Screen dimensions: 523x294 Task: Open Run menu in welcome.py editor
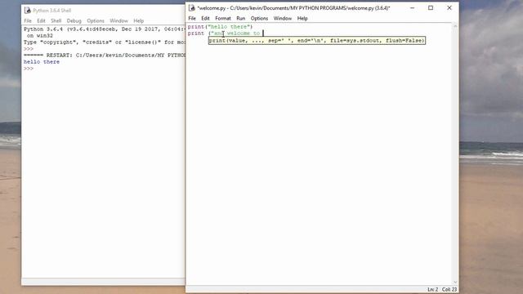tap(241, 18)
